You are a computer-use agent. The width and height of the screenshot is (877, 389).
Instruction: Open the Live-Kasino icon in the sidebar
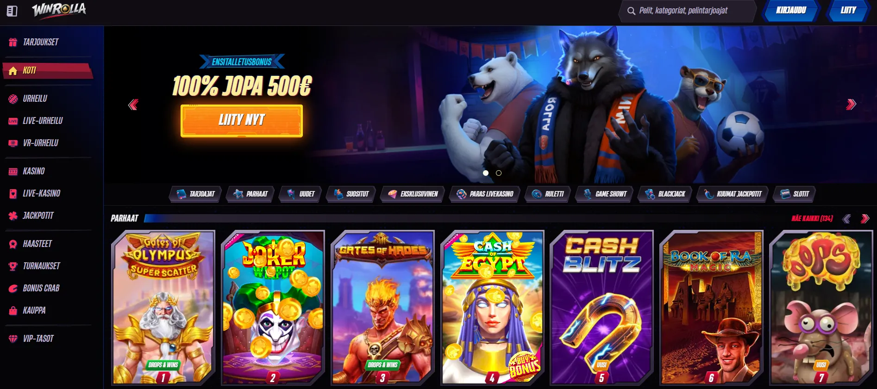13,193
